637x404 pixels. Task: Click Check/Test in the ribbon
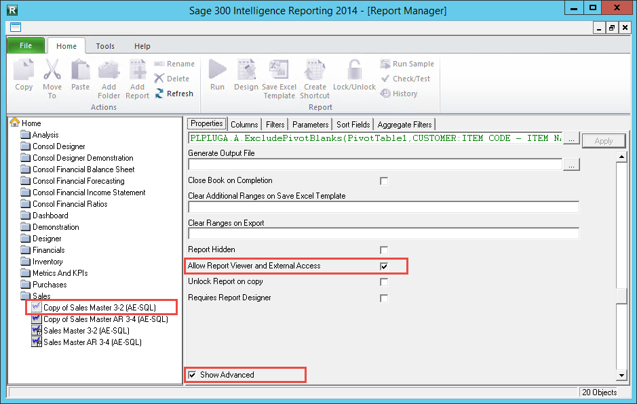(x=406, y=79)
